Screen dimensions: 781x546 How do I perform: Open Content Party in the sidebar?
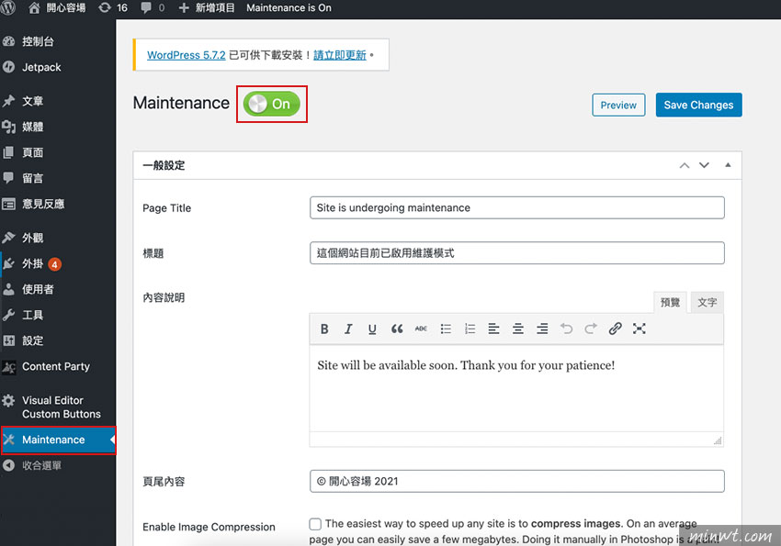(x=58, y=366)
